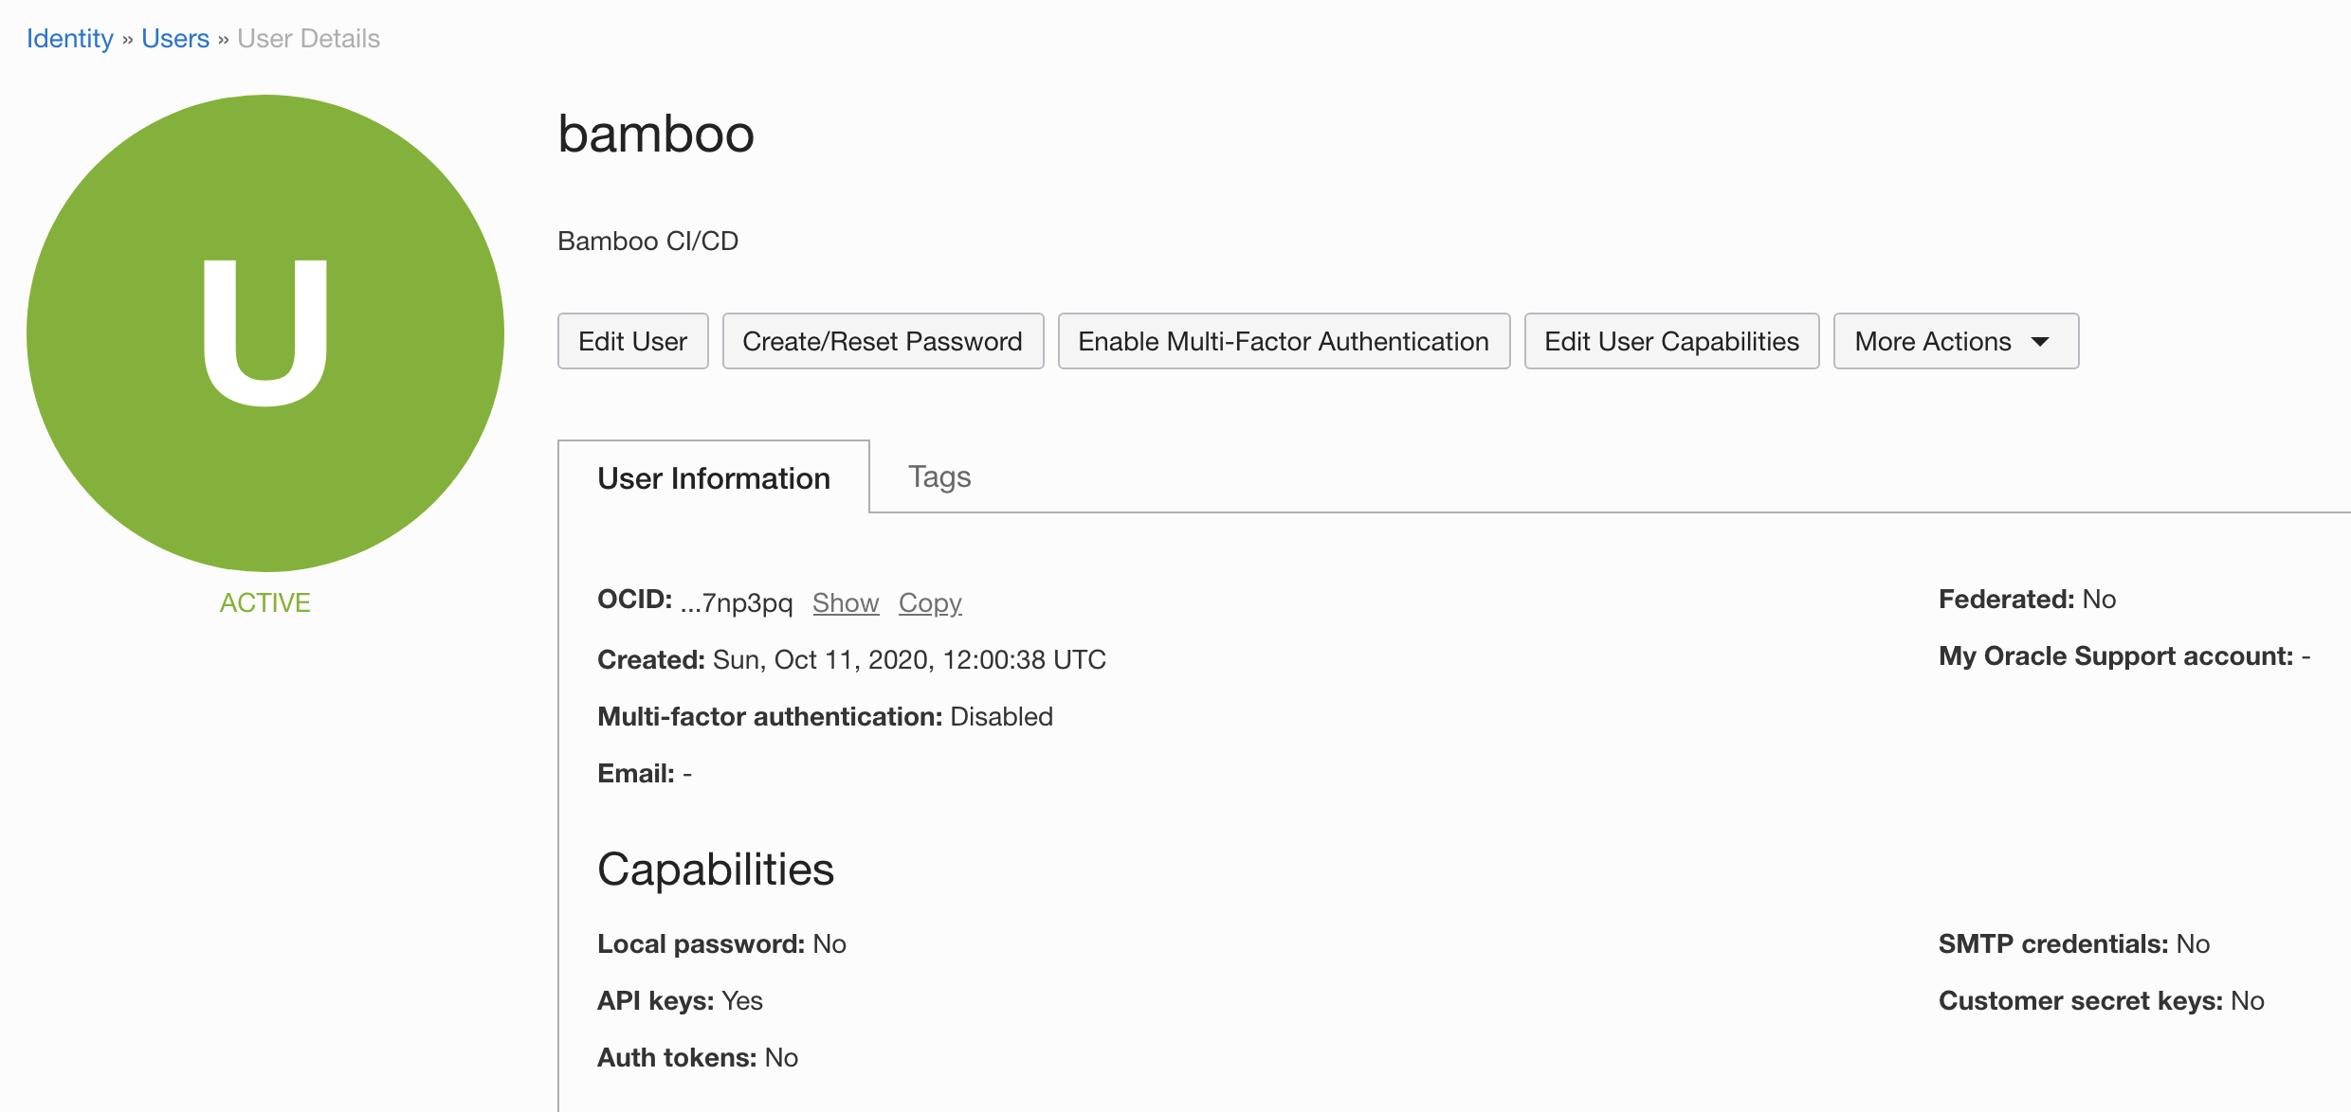This screenshot has height=1112, width=2351.
Task: Click the User Details breadcrumb text
Action: pos(308,39)
